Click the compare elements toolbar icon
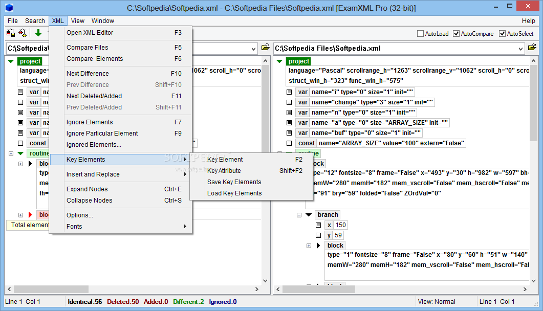The height and width of the screenshot is (311, 543). click(x=23, y=33)
